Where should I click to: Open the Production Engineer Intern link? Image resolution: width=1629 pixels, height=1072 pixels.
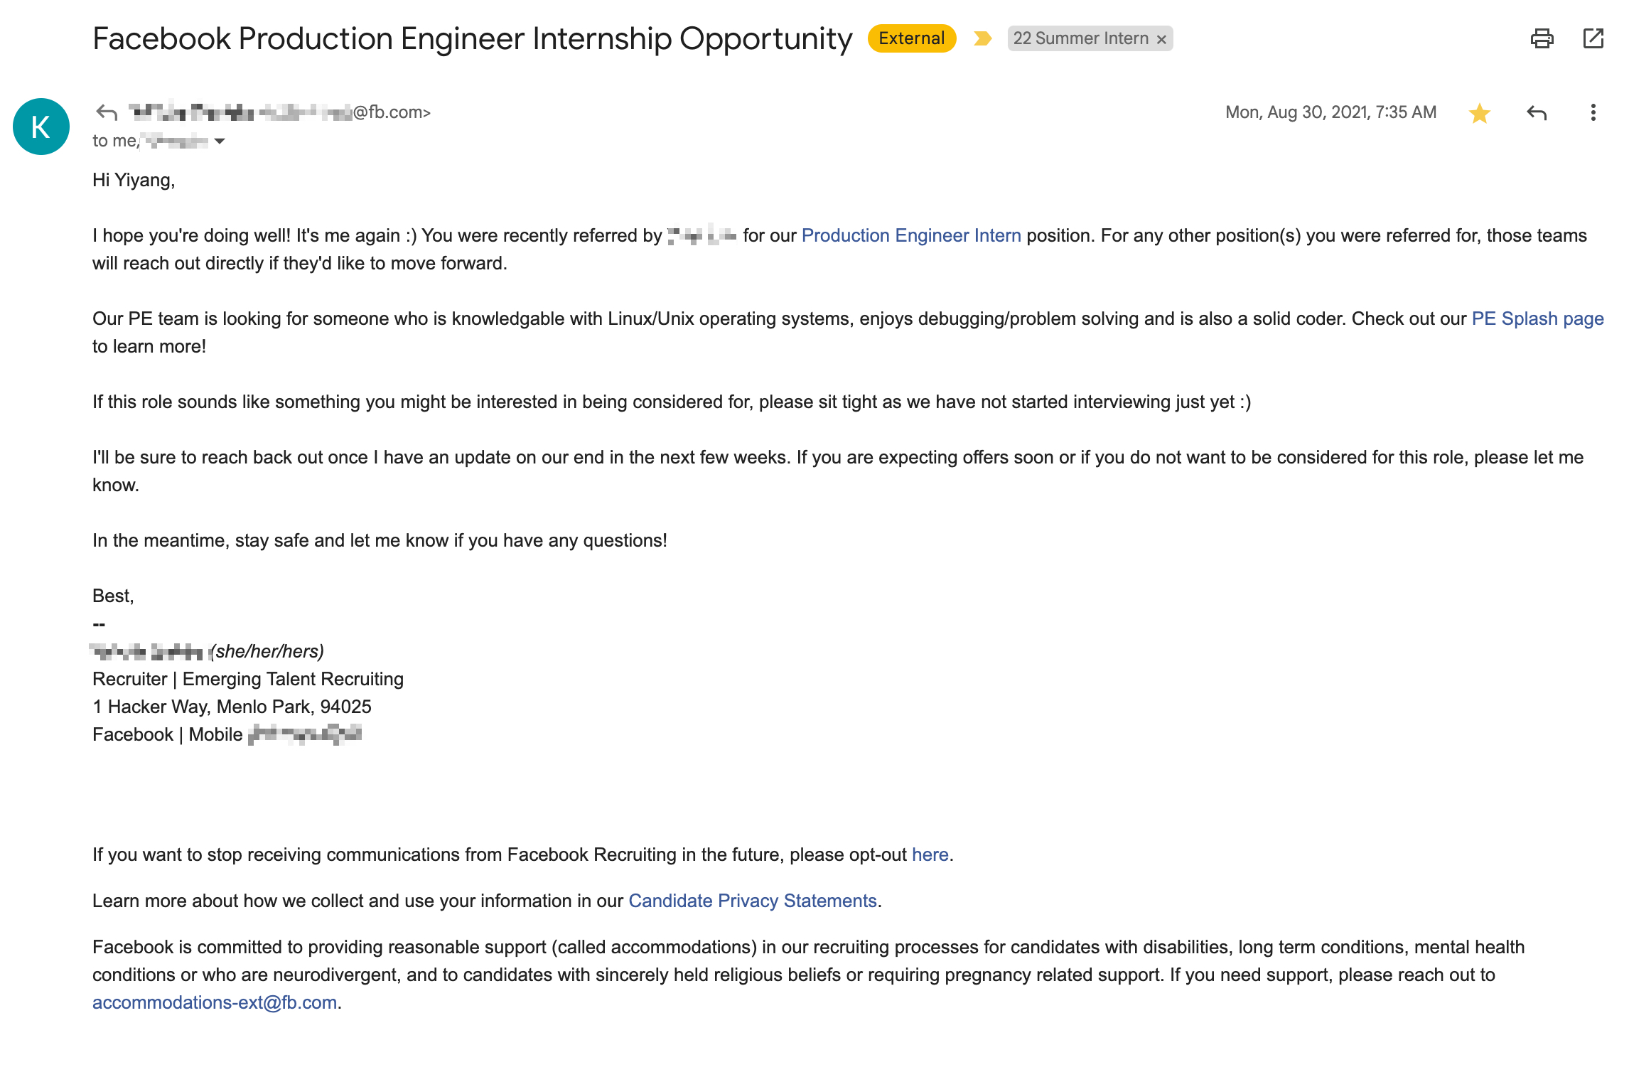pyautogui.click(x=910, y=235)
